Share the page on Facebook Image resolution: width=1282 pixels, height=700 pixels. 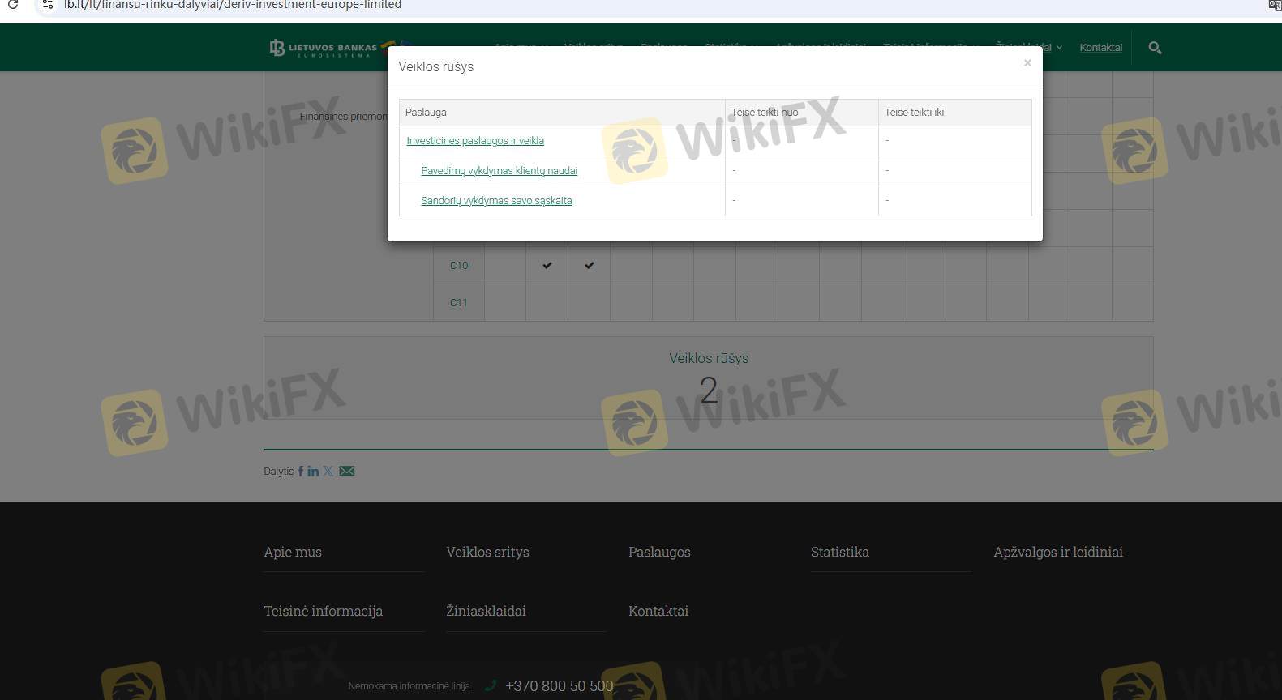pyautogui.click(x=301, y=471)
